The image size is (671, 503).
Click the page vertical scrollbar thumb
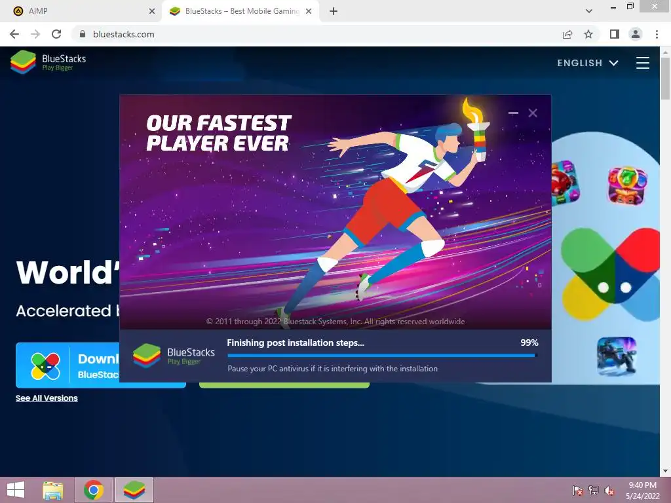pos(665,79)
